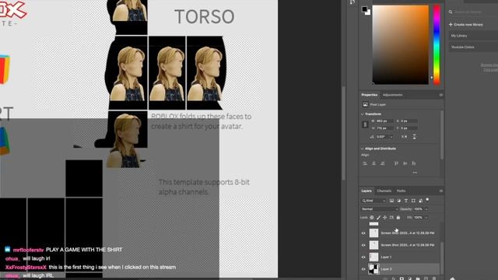This screenshot has height=280, width=498.
Task: Open the Layers panel options menu
Action: (441, 191)
